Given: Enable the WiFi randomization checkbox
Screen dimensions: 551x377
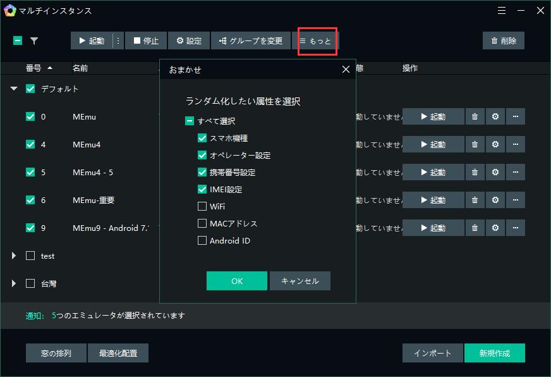Looking at the screenshot, I should [x=203, y=206].
